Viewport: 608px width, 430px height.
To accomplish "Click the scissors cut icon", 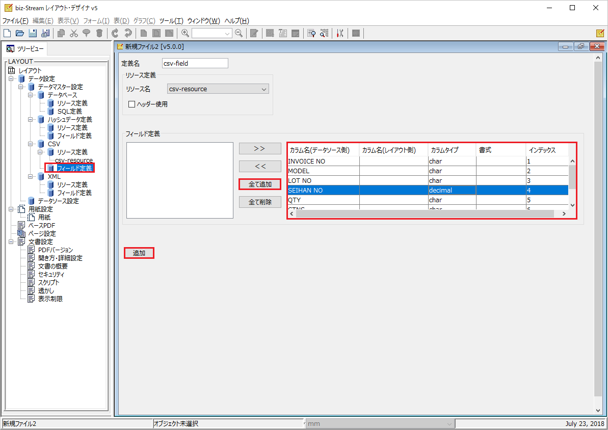I will 74,33.
